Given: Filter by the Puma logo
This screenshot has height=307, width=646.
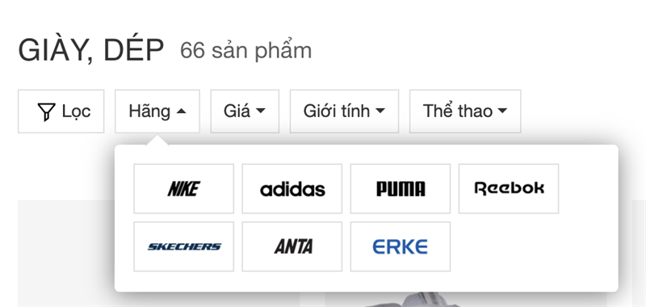Looking at the screenshot, I should coord(401,189).
